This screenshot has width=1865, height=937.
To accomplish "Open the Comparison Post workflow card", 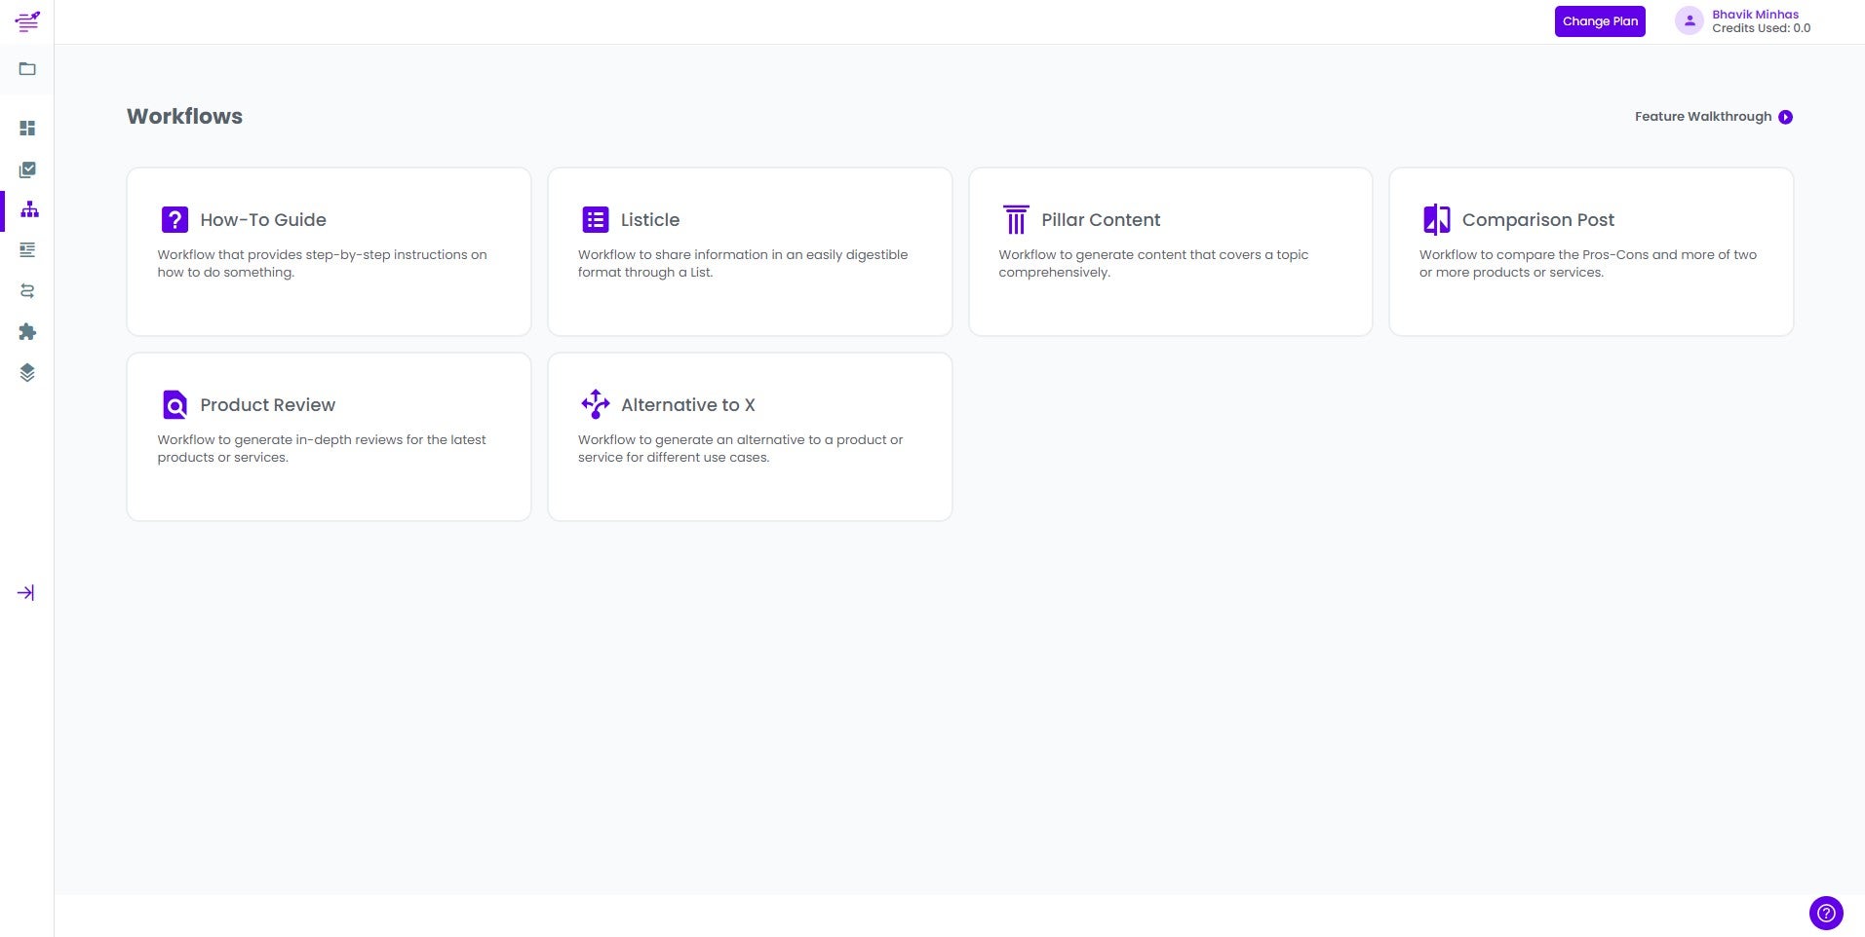I will [1591, 251].
